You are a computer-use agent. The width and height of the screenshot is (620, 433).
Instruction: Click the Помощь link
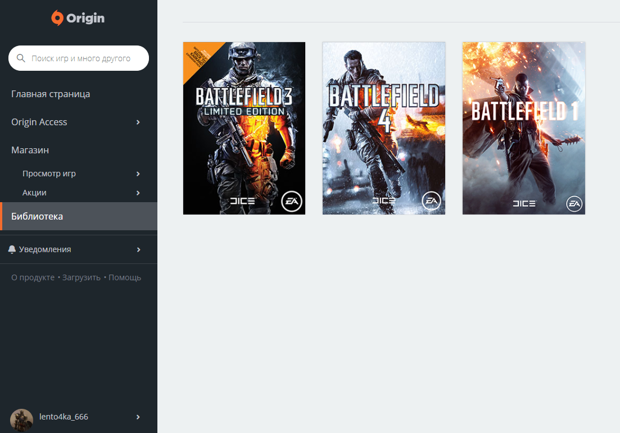(x=125, y=277)
